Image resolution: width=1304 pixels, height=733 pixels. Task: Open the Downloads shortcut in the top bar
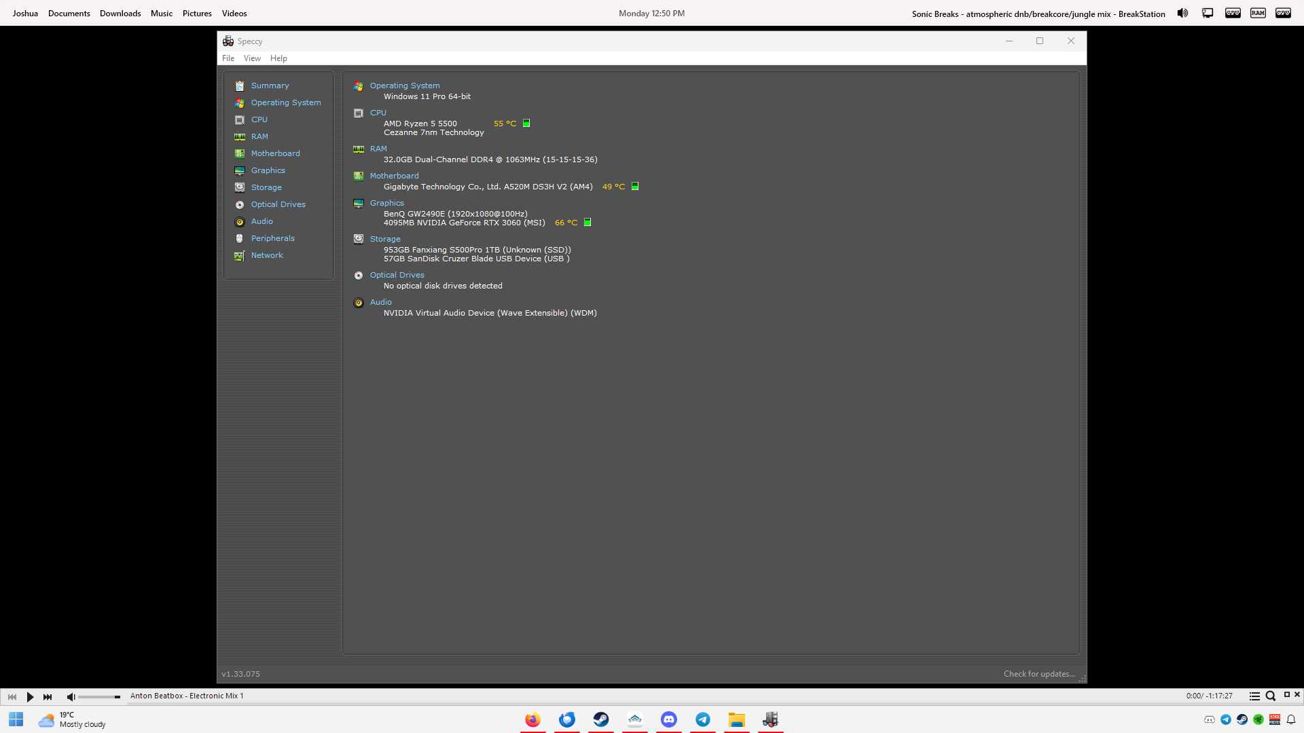click(x=120, y=14)
